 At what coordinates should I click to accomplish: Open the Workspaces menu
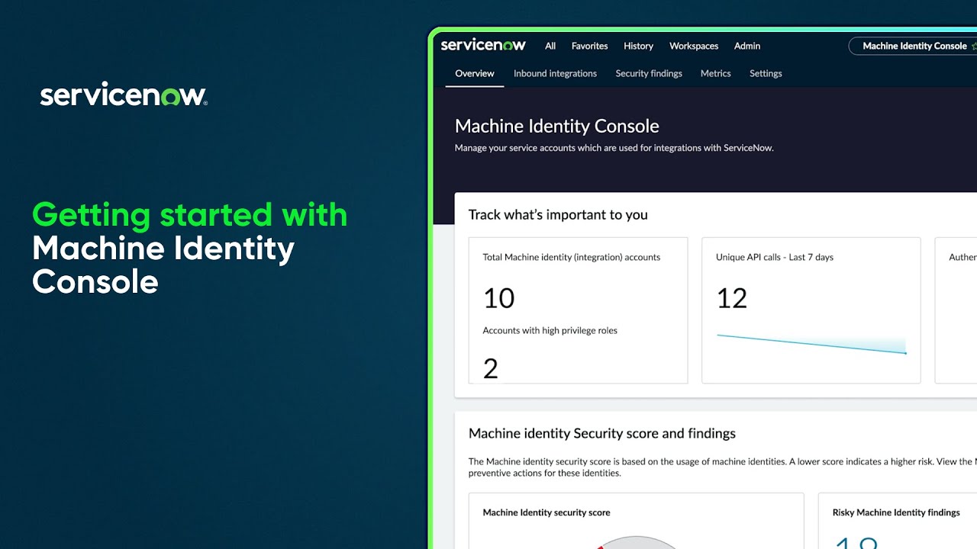[x=694, y=46]
